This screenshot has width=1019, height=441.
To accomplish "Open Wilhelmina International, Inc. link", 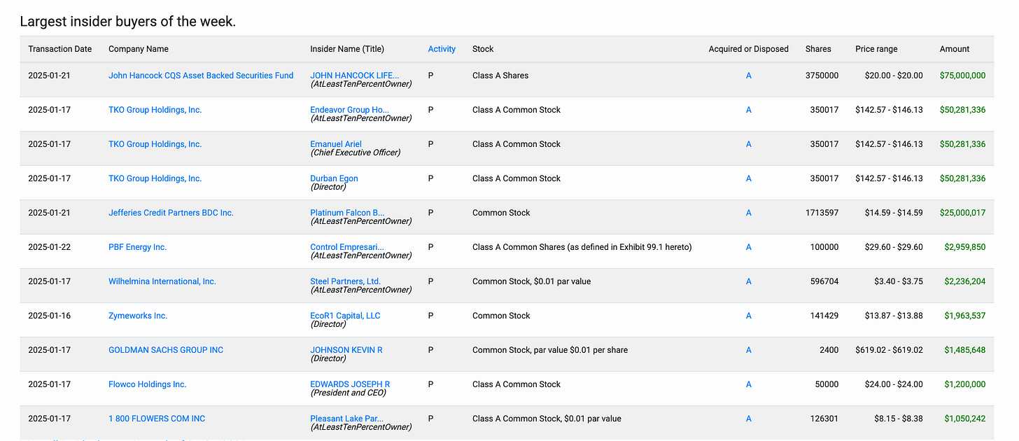I will pos(162,281).
